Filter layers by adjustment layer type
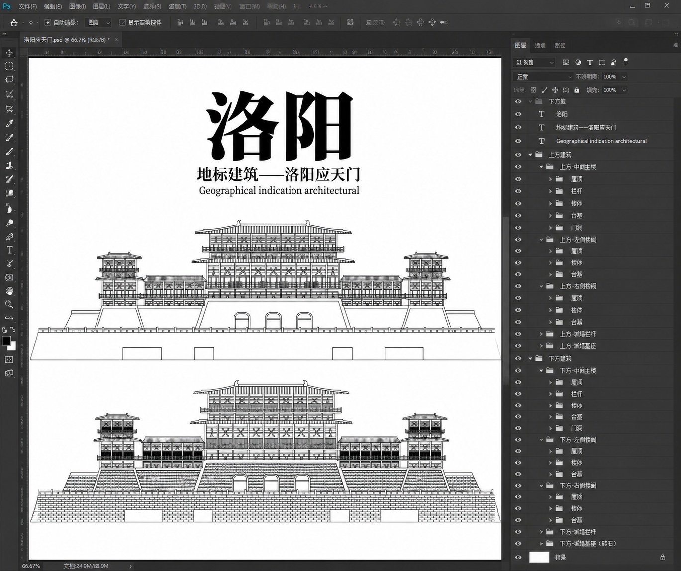Screen dimensions: 681x571 coord(578,62)
